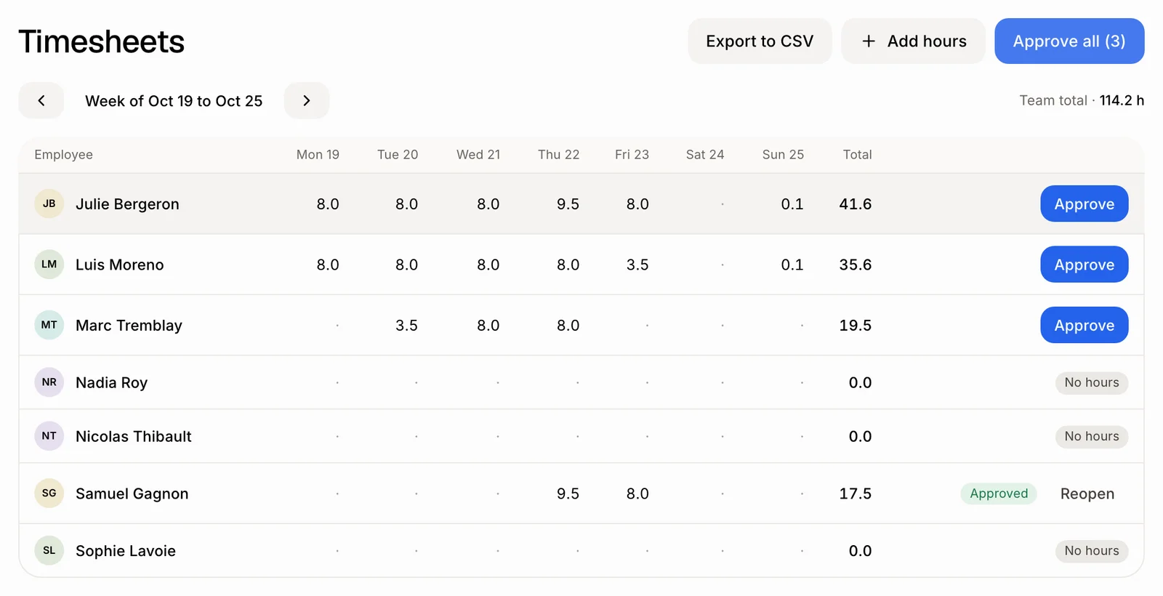This screenshot has width=1163, height=596.
Task: Click Nadia Roy's NR avatar
Action: click(x=49, y=382)
